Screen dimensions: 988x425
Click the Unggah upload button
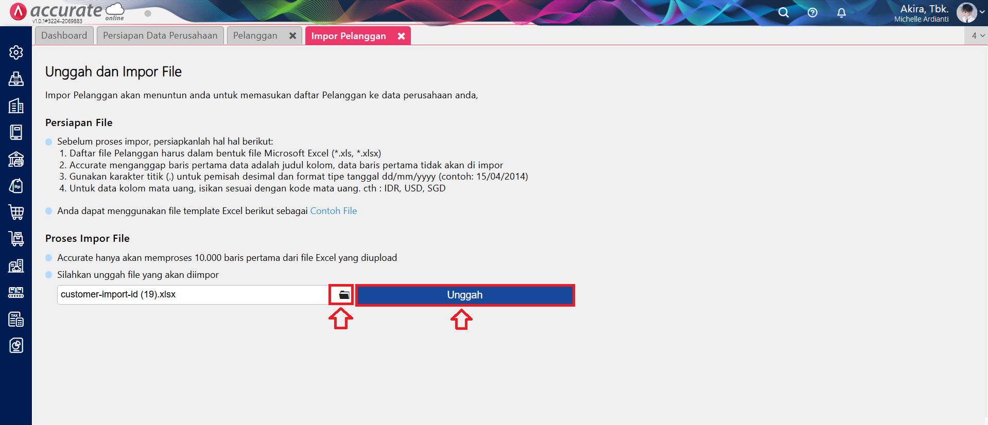click(464, 295)
